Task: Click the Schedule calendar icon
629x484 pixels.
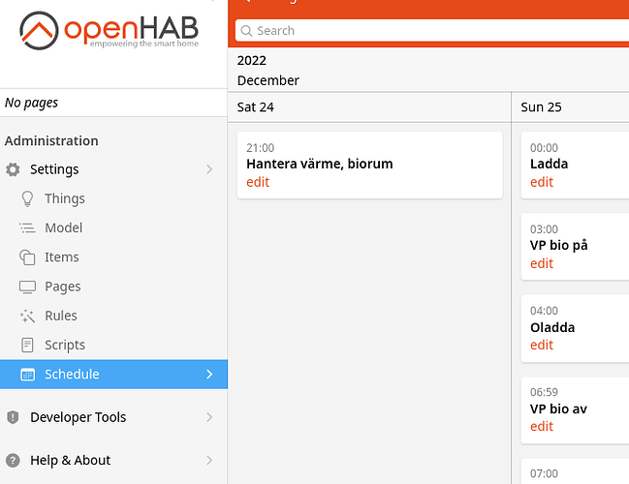Action: pos(27,375)
